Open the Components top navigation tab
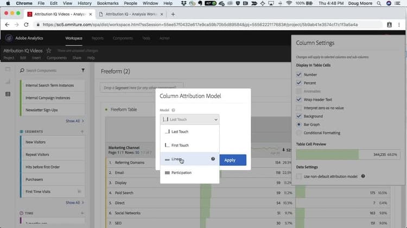The image size is (407, 228). pos(123,38)
